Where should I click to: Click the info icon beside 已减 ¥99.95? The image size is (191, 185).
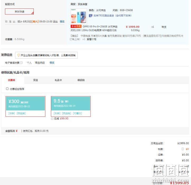click(52, 119)
